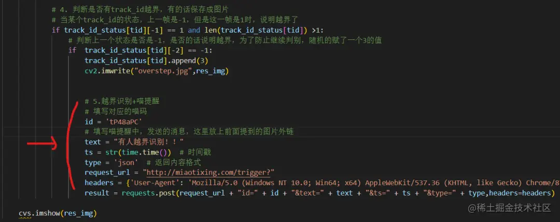The image size is (560, 222).
Task: Click the line type = 'json'
Action: 111,163
